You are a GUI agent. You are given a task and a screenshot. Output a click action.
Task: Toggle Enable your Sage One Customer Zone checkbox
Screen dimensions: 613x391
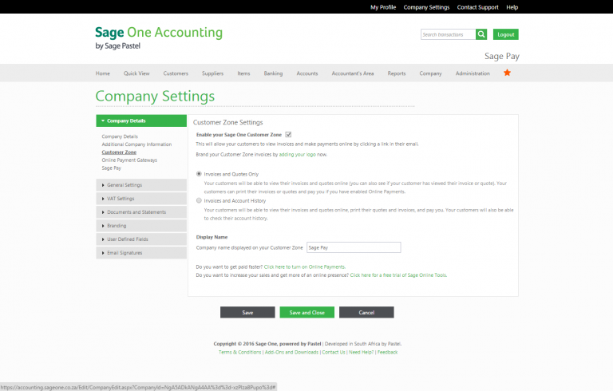pos(288,135)
